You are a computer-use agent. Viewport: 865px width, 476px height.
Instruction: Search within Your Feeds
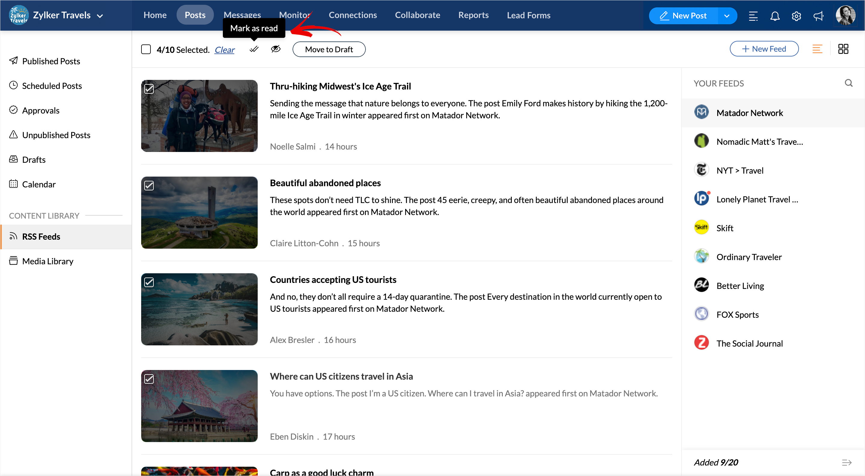click(848, 83)
